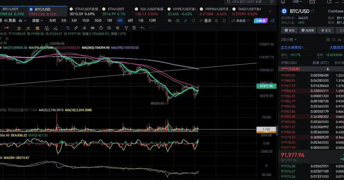Copy the BTC/USD pair name icon
The width and height of the screenshot is (344, 180).
coord(313,11)
